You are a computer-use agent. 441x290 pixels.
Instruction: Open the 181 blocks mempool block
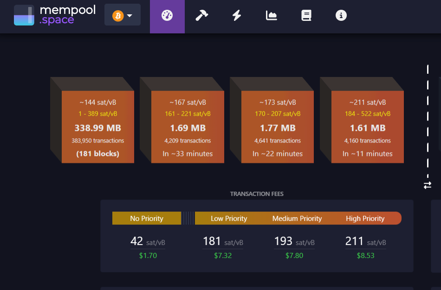coord(98,127)
